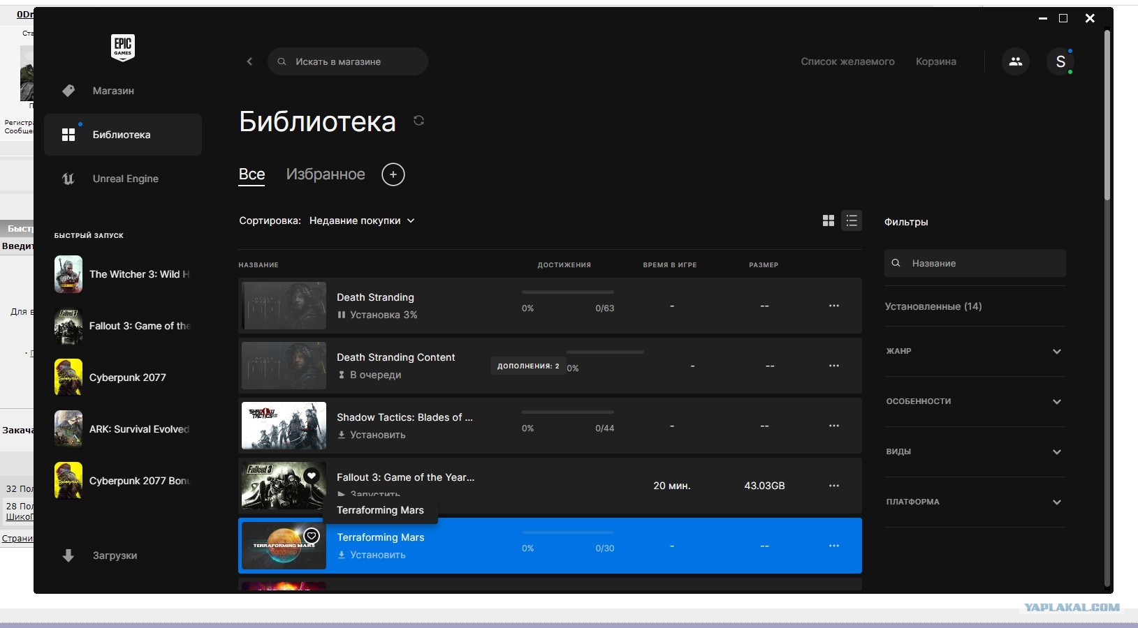Click Shadow Tactics: Blades of... title
The width and height of the screenshot is (1138, 628).
[x=405, y=417]
